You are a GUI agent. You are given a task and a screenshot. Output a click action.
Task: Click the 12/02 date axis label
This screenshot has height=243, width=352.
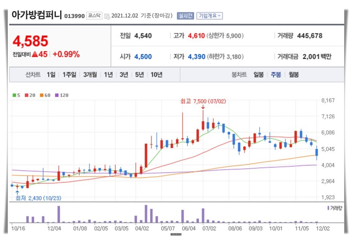[323, 228]
